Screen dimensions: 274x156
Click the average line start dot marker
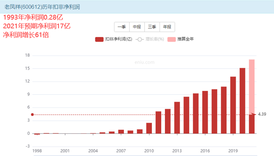point(32,114)
